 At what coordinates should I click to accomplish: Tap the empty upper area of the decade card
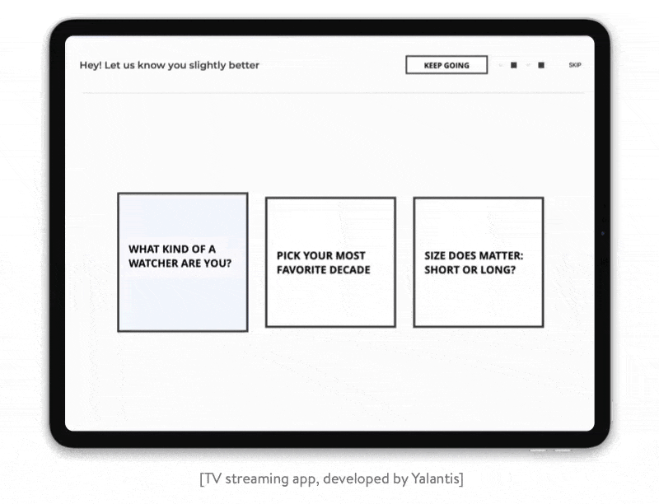click(330, 220)
